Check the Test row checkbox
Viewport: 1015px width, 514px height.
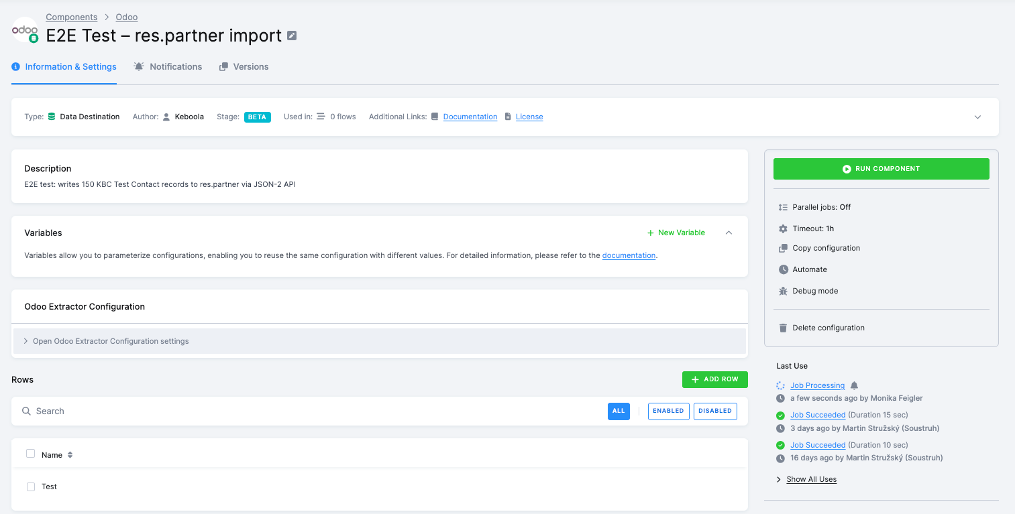[x=30, y=486]
